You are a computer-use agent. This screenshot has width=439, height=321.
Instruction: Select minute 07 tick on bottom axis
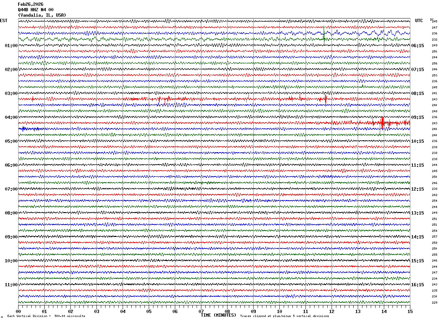(x=201, y=311)
